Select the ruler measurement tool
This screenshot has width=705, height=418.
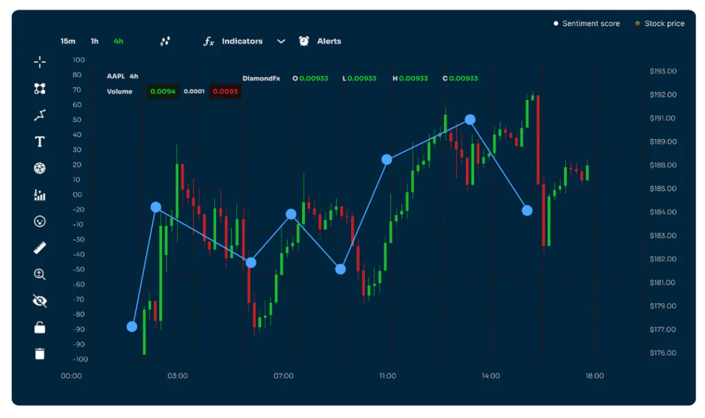click(x=40, y=247)
